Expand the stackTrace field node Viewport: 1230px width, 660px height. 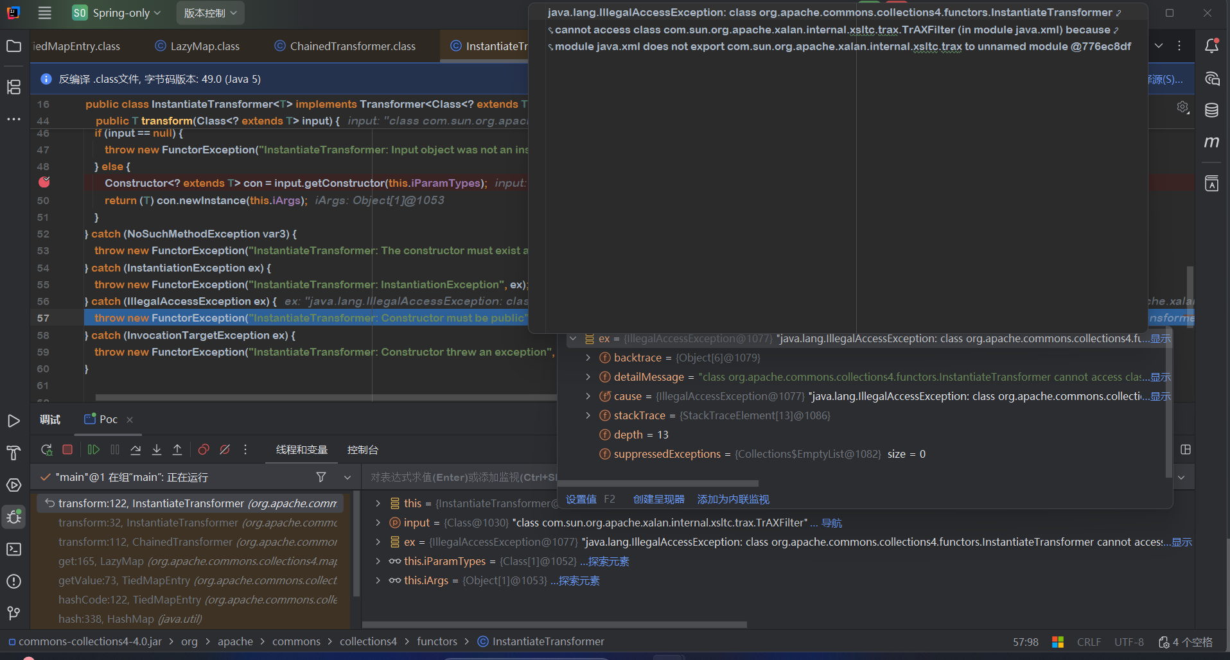click(x=588, y=415)
